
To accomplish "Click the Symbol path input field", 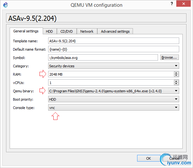I will 103,57.
